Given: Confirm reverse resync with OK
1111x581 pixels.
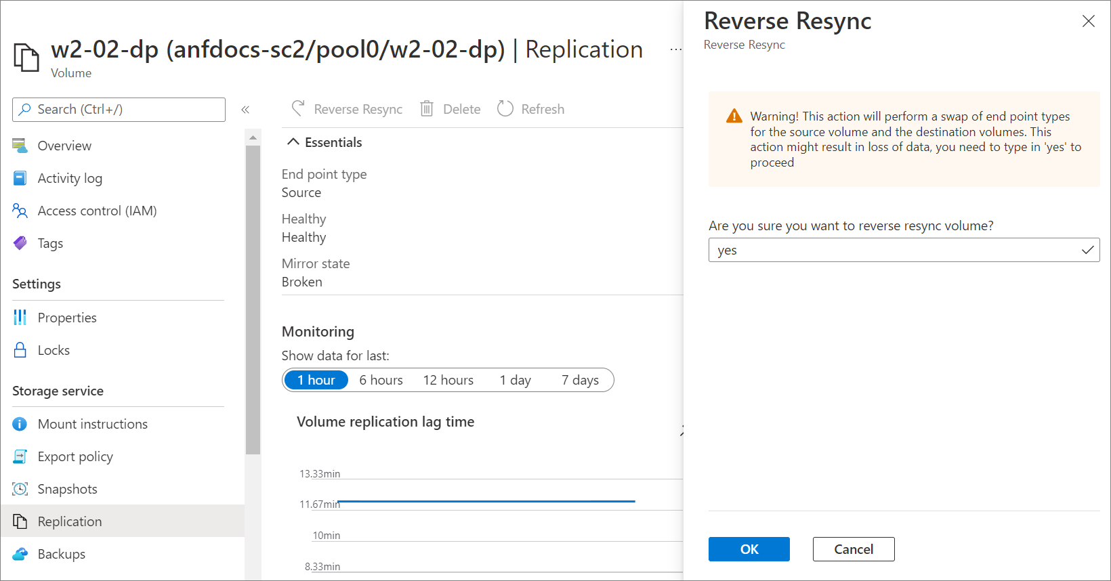Looking at the screenshot, I should (749, 549).
